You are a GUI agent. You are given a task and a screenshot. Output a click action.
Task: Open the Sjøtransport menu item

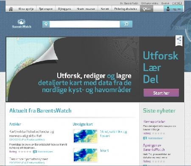click(46, 9)
